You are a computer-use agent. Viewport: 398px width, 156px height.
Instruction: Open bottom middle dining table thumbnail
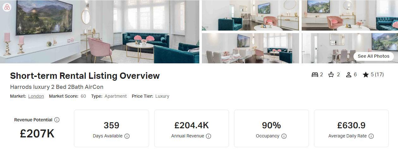[x=250, y=48]
